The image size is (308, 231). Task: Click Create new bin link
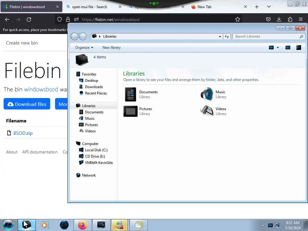coord(22,43)
